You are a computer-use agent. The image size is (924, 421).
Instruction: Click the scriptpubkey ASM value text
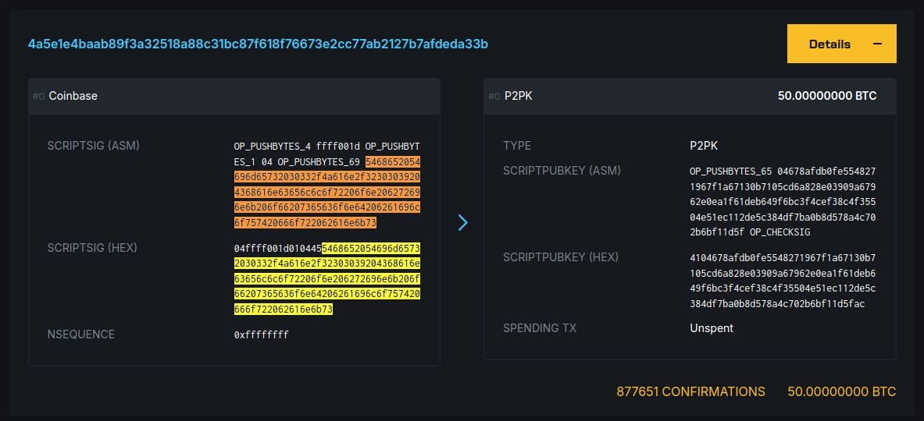[782, 201]
